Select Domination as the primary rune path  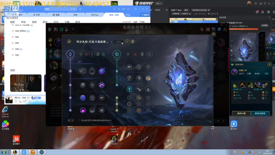(87, 54)
